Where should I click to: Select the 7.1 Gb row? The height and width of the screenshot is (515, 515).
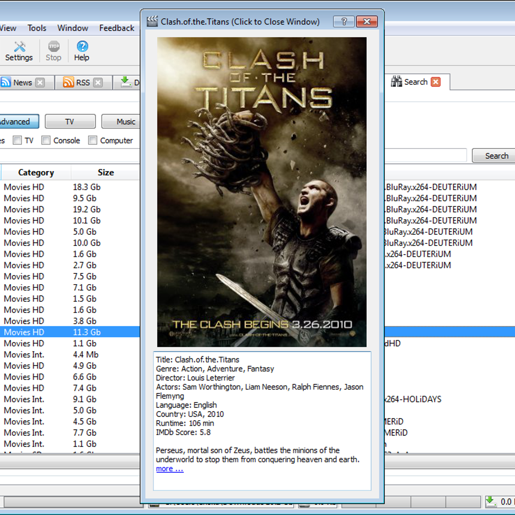pyautogui.click(x=70, y=288)
